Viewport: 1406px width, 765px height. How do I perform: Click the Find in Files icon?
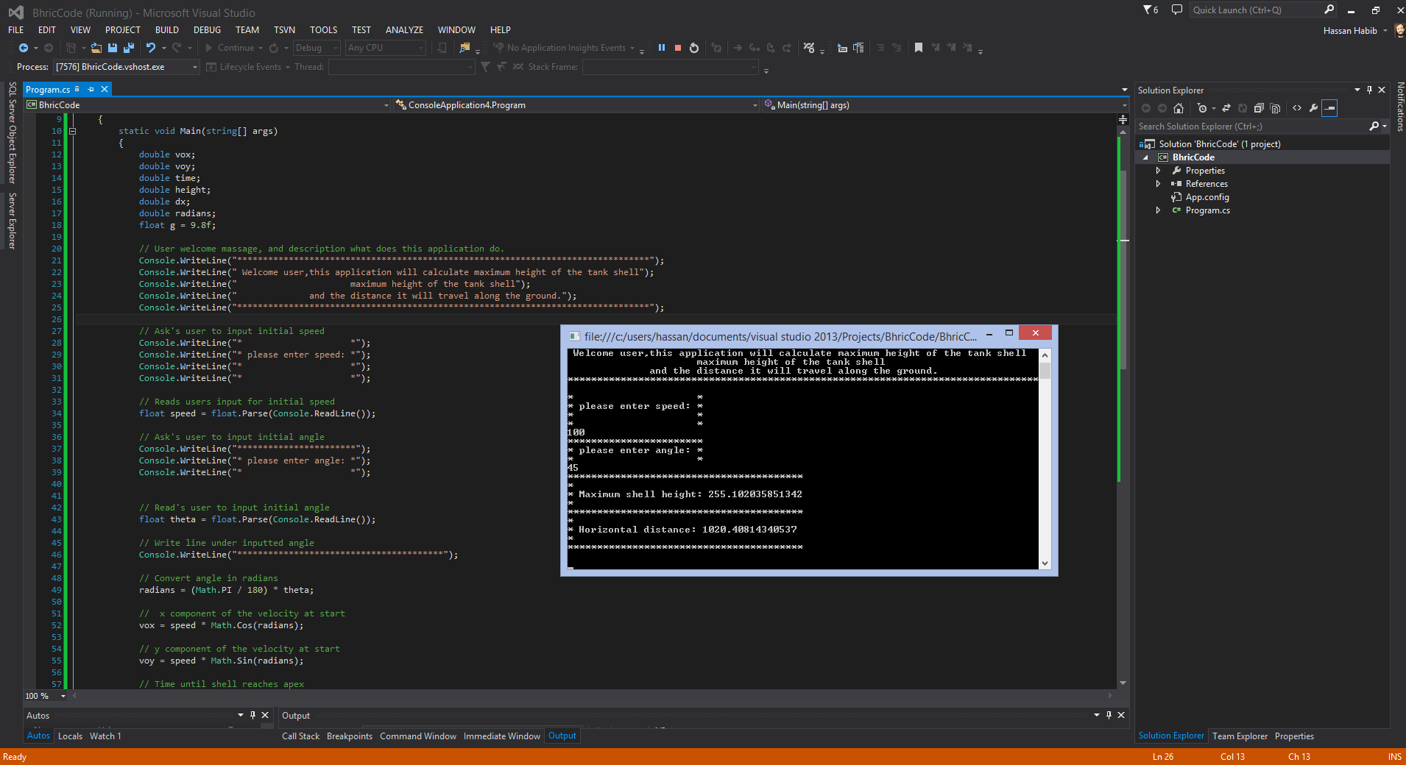(x=464, y=48)
